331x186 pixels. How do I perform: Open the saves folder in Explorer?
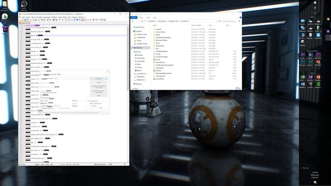click(157, 43)
